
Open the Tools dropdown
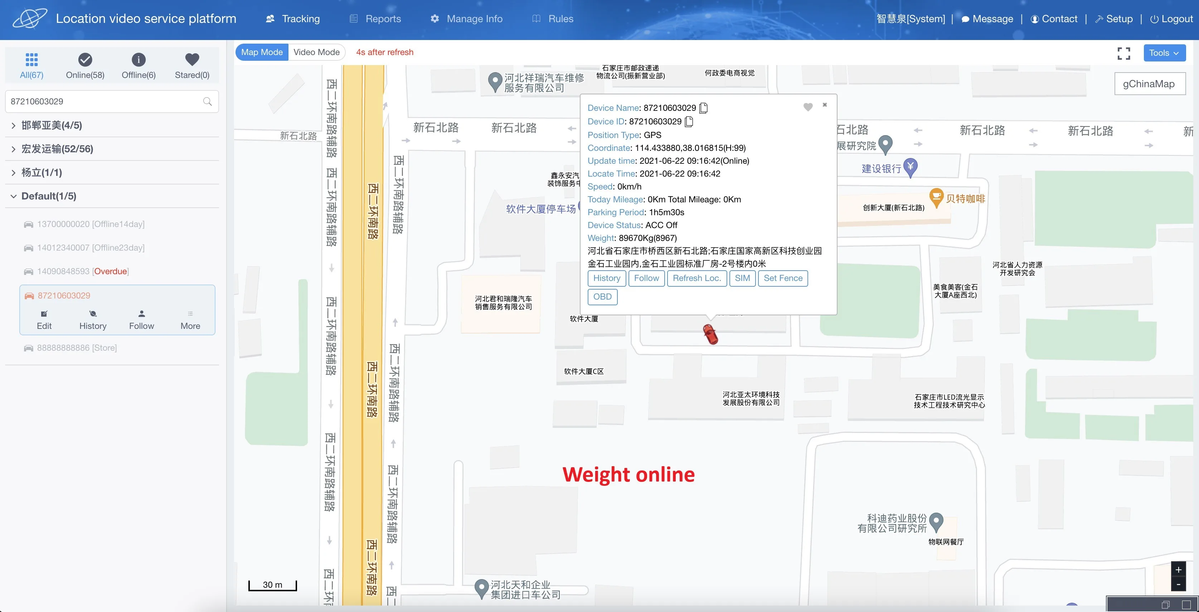[1164, 53]
